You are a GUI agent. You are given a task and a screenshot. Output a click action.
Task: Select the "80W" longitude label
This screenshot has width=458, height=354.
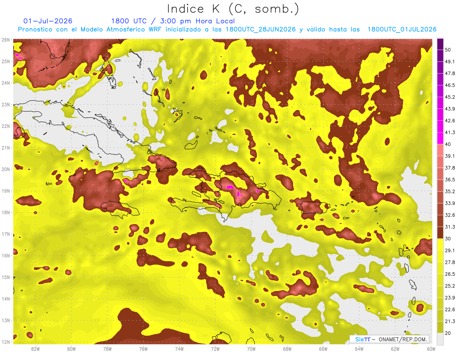click(x=71, y=349)
